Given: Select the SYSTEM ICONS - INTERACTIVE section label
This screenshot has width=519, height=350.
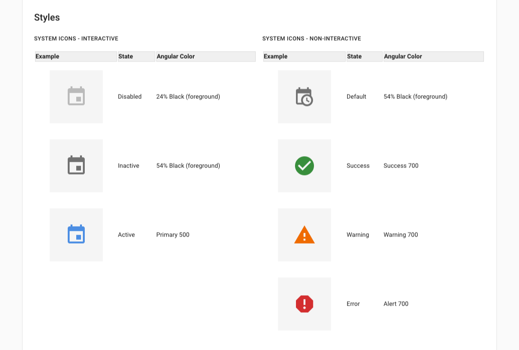Looking at the screenshot, I should [x=76, y=38].
